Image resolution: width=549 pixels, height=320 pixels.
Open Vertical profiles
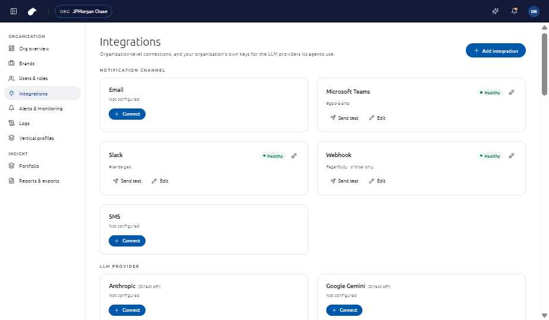43,138
